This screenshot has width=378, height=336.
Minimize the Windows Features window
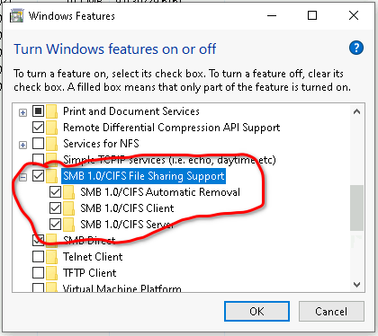(x=272, y=15)
